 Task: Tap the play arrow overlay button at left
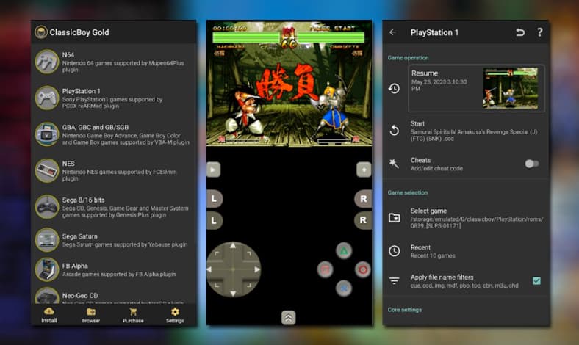click(x=213, y=170)
